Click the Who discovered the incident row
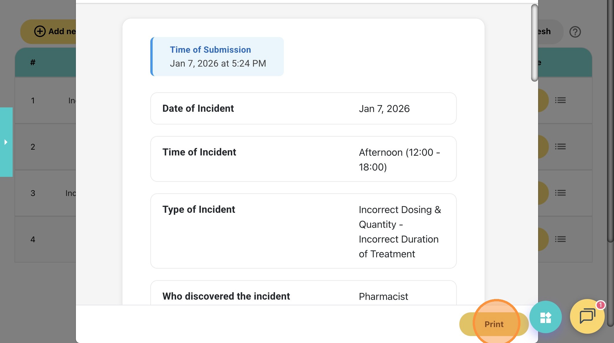The width and height of the screenshot is (614, 343). click(303, 296)
